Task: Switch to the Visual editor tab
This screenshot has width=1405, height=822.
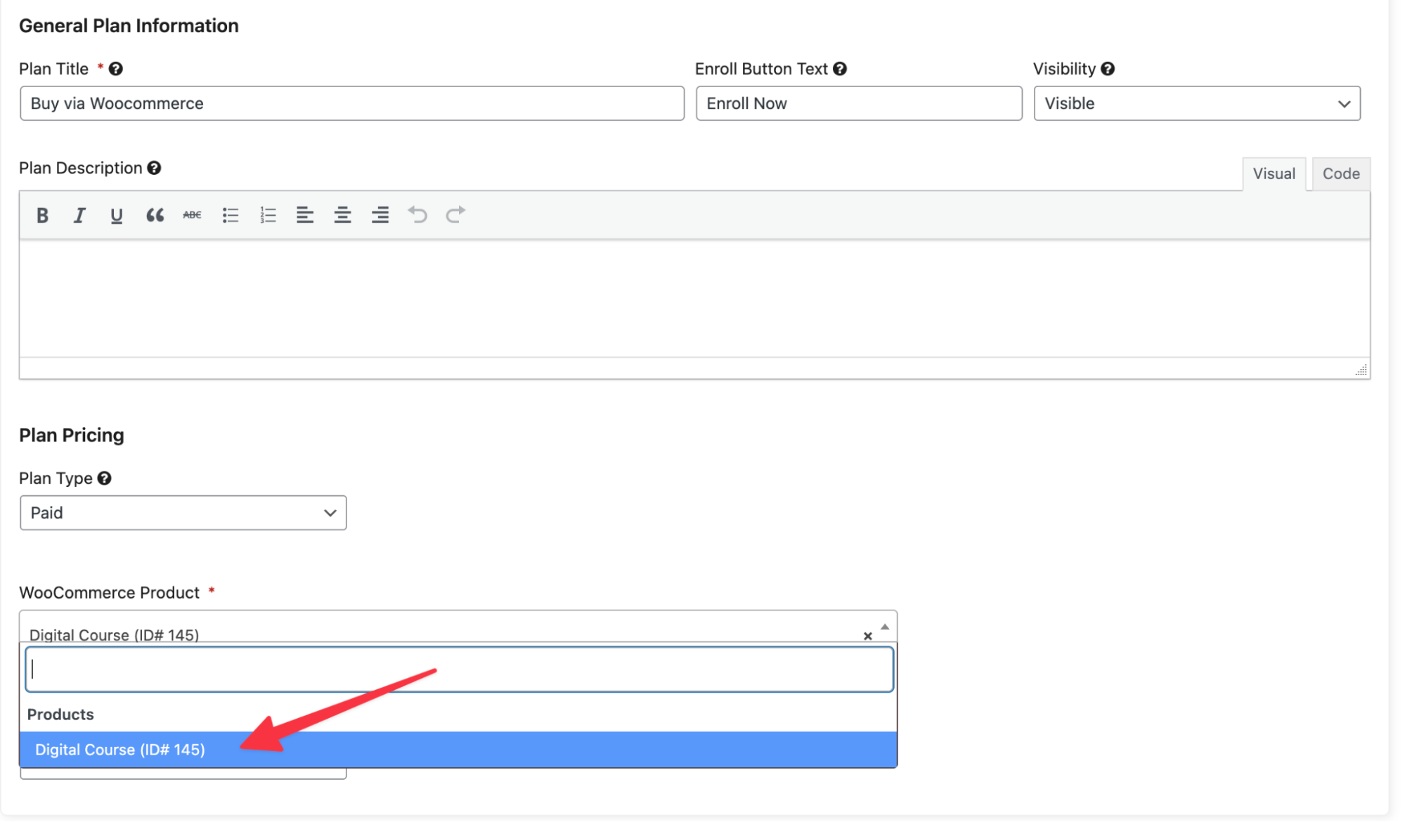Action: 1274,174
